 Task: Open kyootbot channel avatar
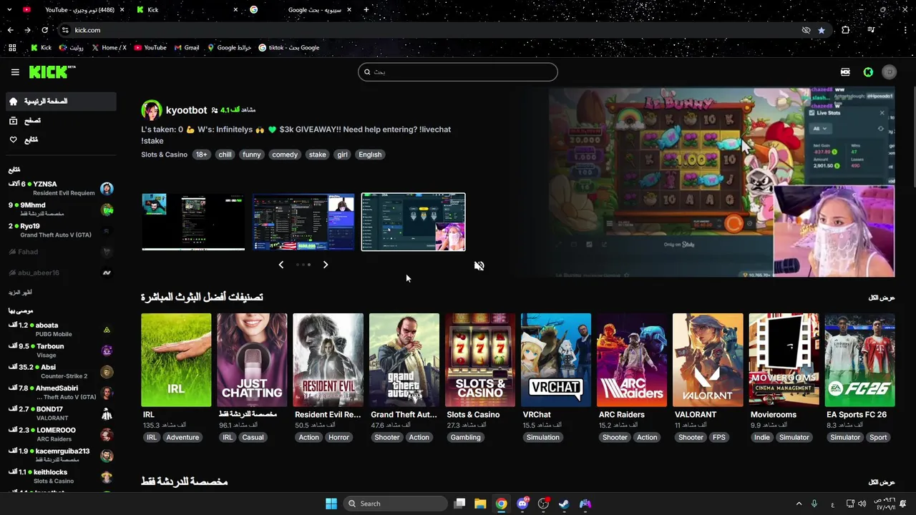pyautogui.click(x=152, y=110)
